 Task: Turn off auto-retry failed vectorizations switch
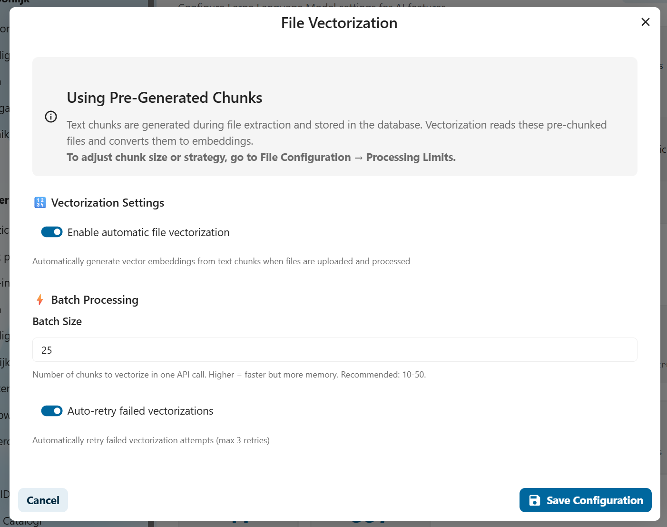tap(52, 411)
